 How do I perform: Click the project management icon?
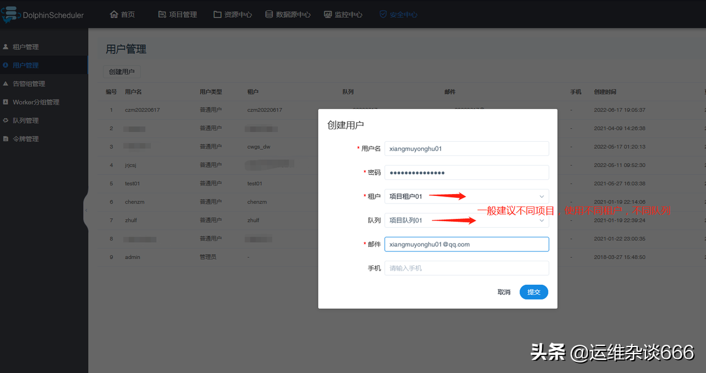pyautogui.click(x=162, y=14)
